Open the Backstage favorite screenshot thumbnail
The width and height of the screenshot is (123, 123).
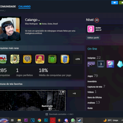coord(33,100)
